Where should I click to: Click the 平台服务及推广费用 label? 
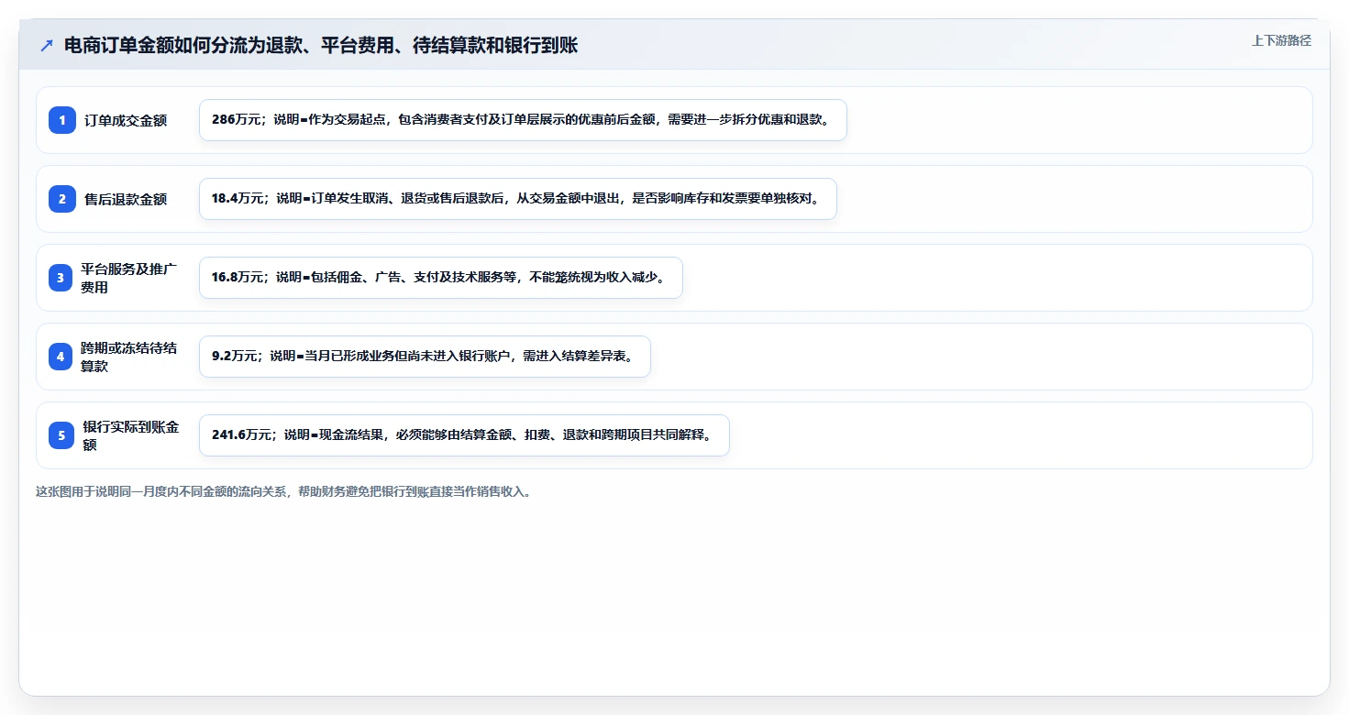point(129,278)
